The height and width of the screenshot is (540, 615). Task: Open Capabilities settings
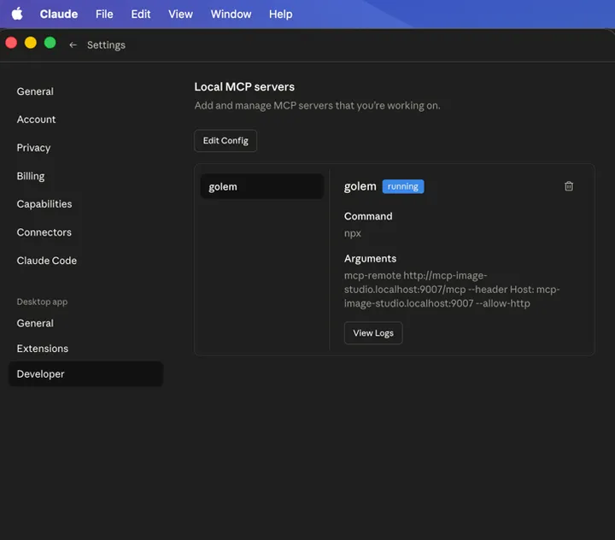[44, 204]
